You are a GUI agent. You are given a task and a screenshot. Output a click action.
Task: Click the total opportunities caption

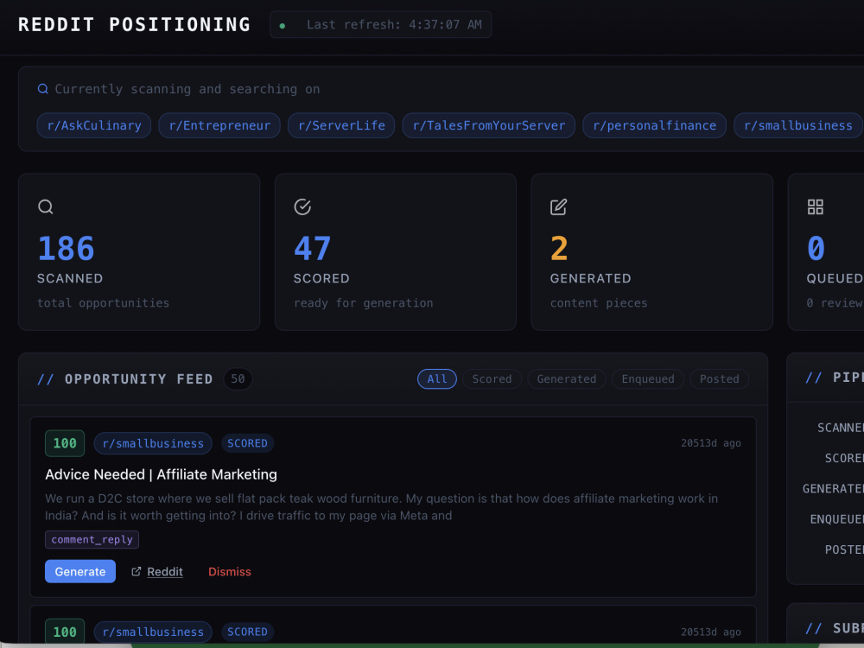[x=103, y=303]
